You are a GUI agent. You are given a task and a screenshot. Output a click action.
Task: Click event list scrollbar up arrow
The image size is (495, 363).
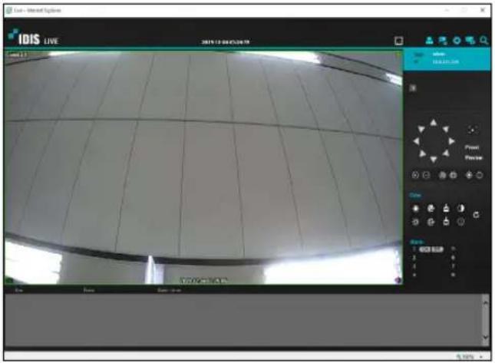click(485, 302)
